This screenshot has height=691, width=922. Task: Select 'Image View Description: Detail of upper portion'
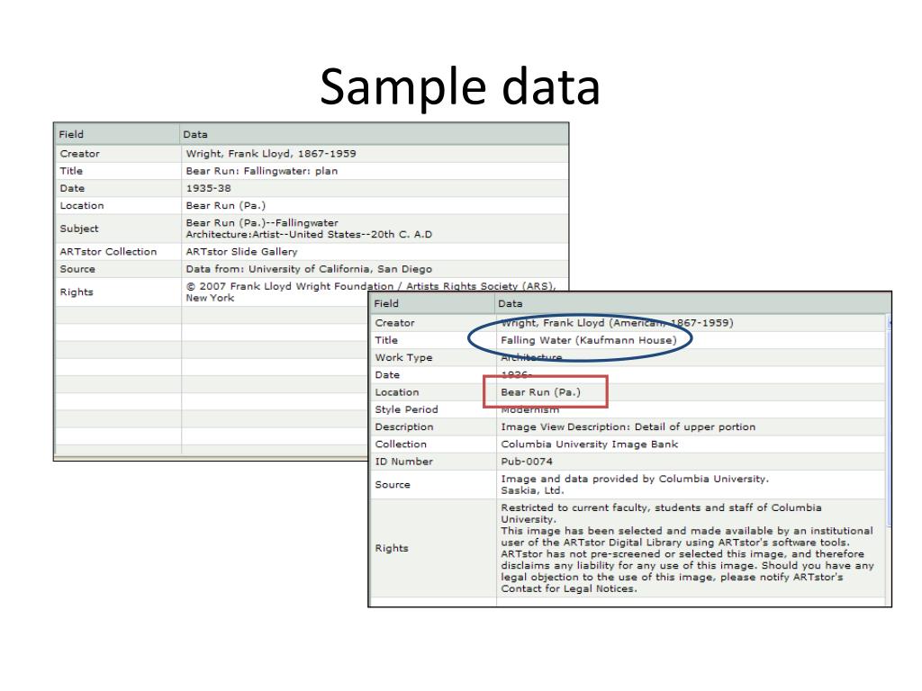(x=628, y=426)
